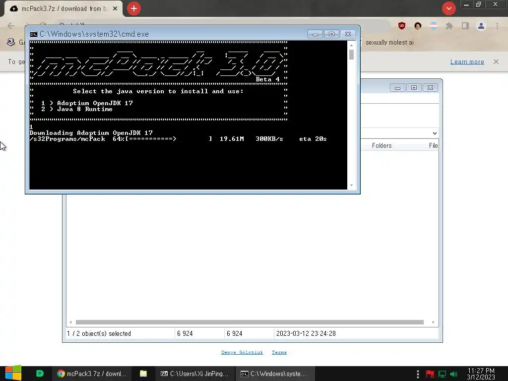Click the striped flag extension icon
The image size is (508, 381).
pyautogui.click(x=434, y=26)
